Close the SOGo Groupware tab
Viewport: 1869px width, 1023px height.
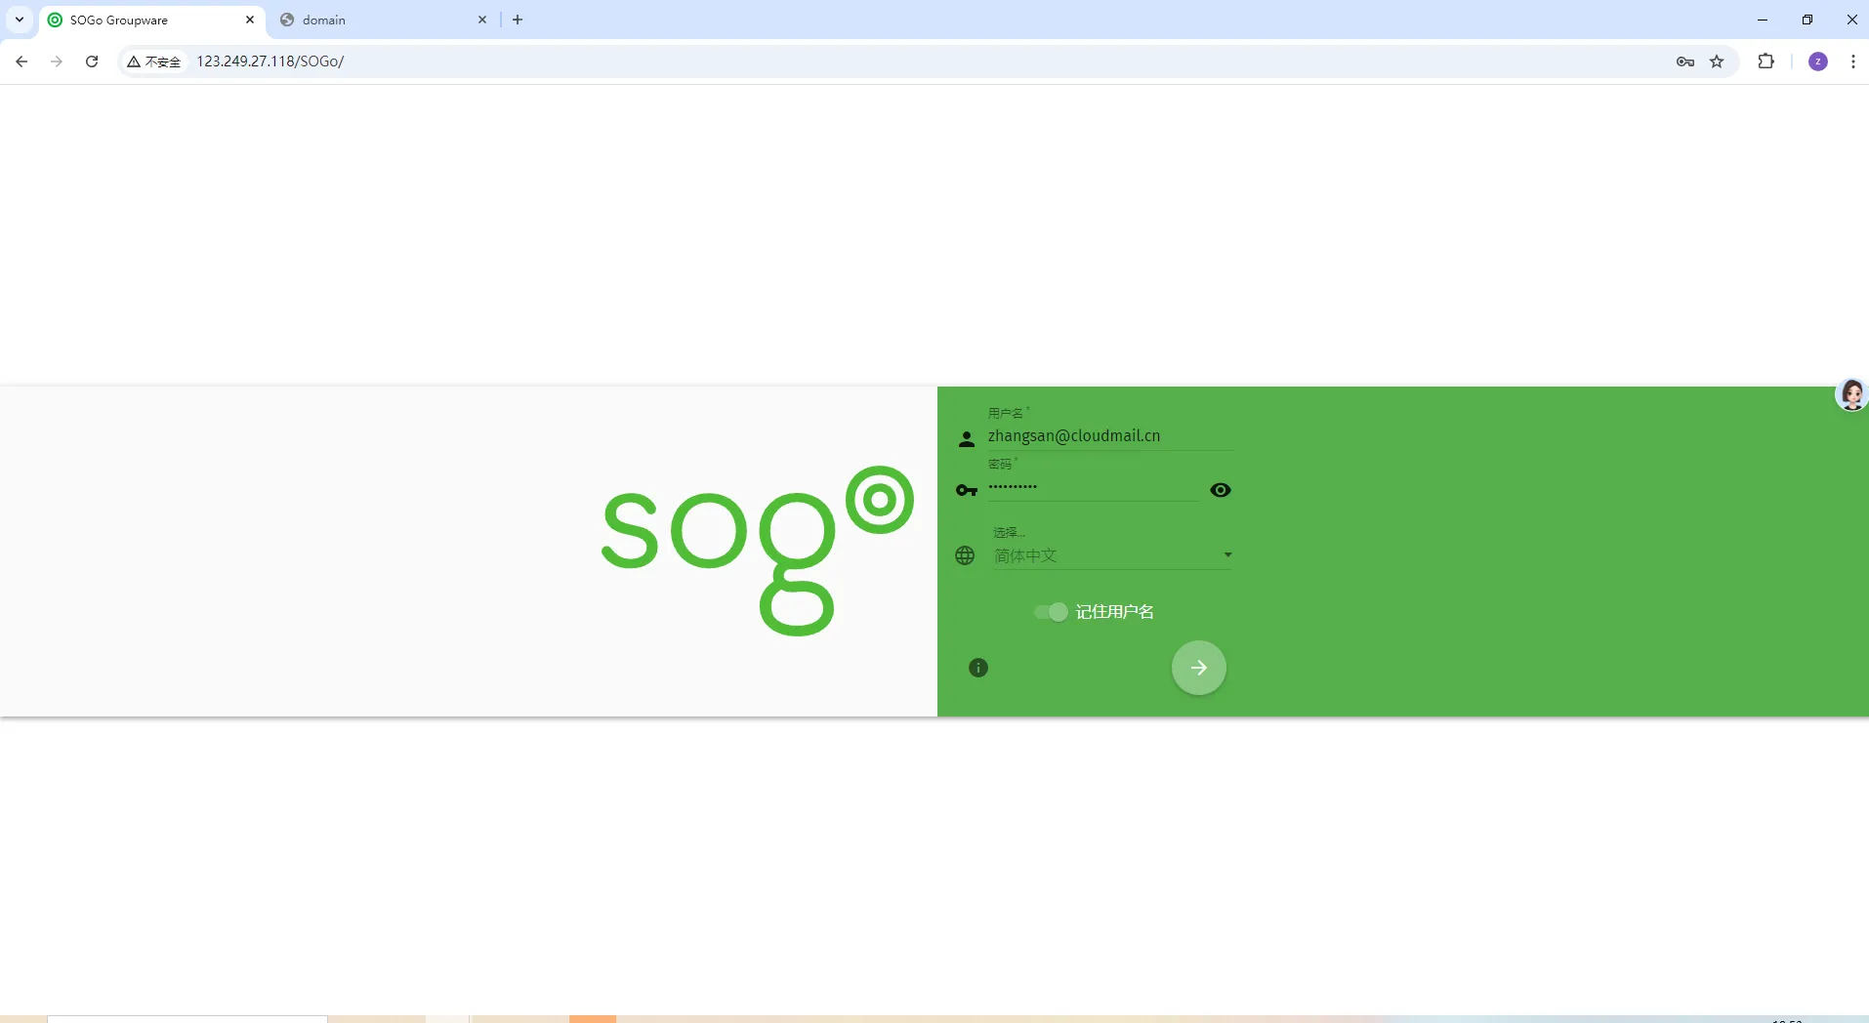pos(250,20)
